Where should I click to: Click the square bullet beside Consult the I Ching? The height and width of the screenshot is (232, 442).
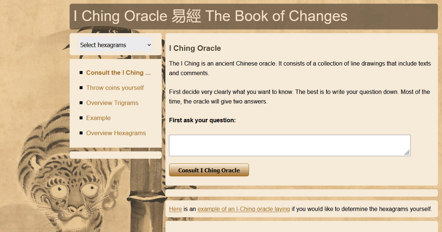click(81, 73)
